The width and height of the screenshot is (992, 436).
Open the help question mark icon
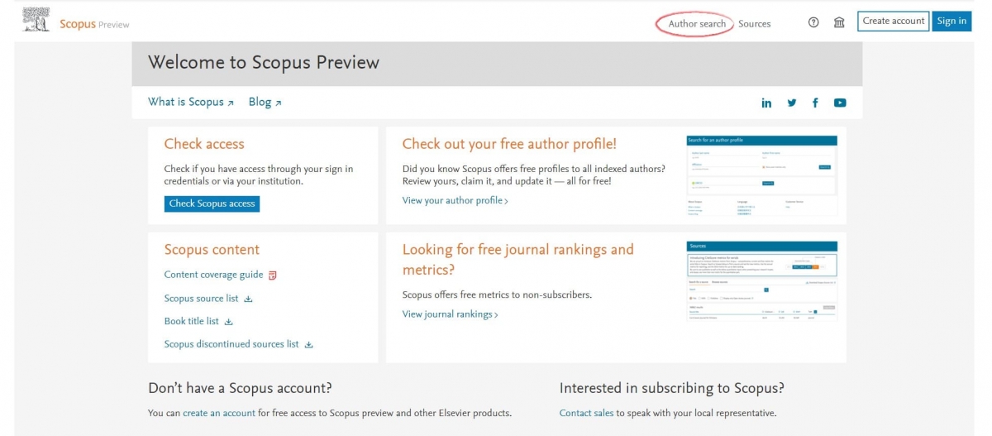pyautogui.click(x=813, y=22)
